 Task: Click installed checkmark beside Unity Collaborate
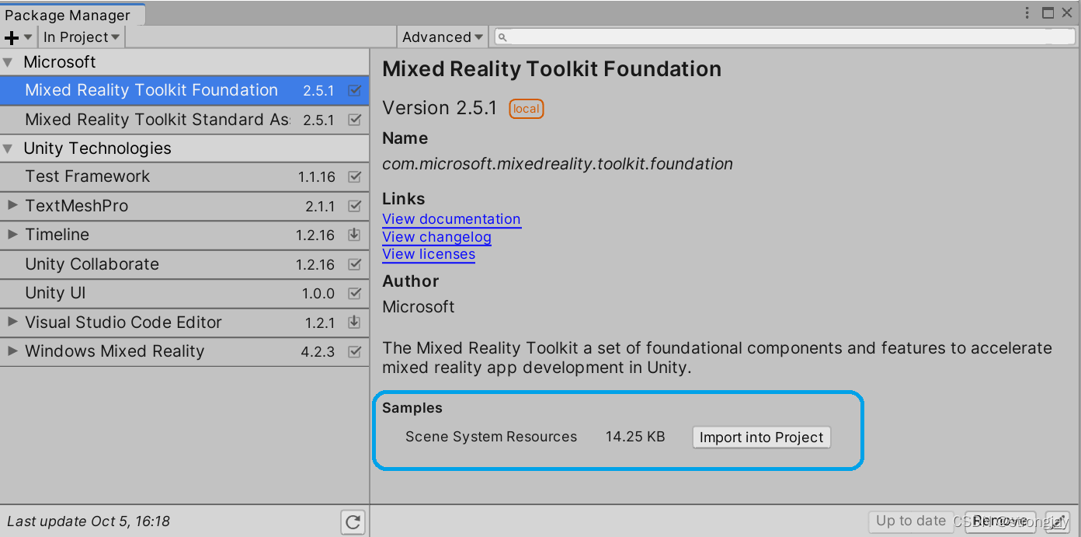coord(355,264)
